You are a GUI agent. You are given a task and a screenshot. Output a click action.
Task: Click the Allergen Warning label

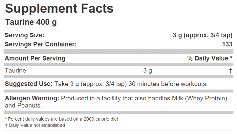(x=32, y=98)
